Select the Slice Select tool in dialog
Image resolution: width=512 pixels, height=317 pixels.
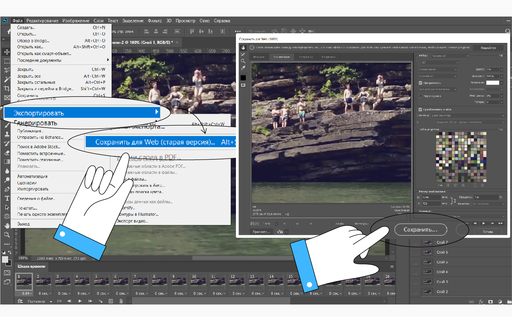[x=243, y=54]
